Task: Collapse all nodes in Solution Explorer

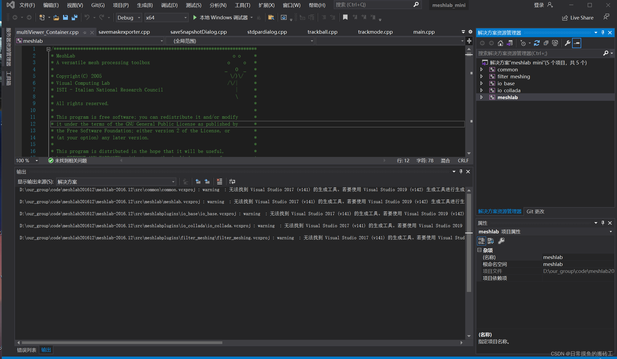Action: [546, 43]
